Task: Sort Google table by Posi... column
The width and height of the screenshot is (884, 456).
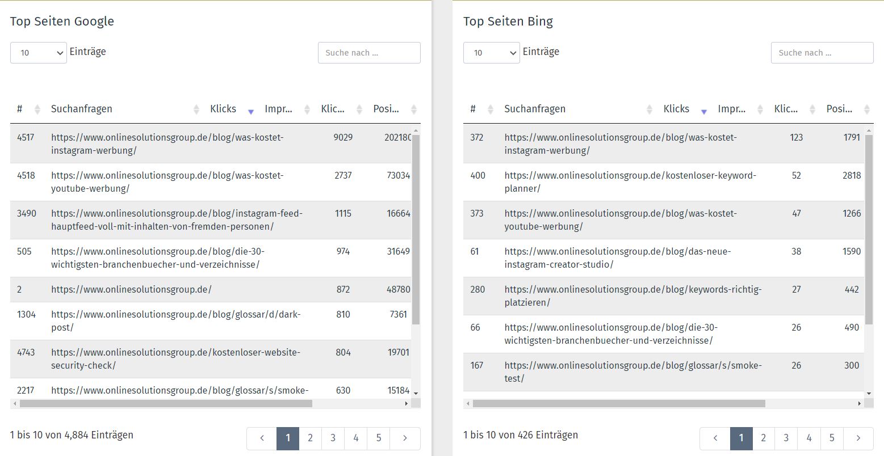Action: tap(393, 109)
